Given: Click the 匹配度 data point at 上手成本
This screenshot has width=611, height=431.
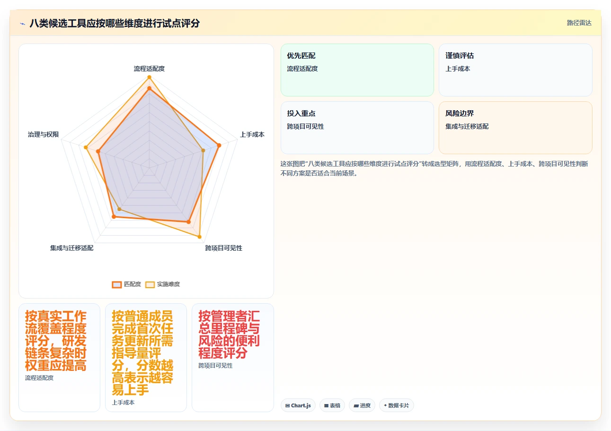Looking at the screenshot, I should pos(219,145).
